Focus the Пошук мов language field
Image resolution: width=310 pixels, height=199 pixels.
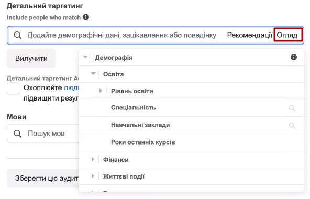43,134
